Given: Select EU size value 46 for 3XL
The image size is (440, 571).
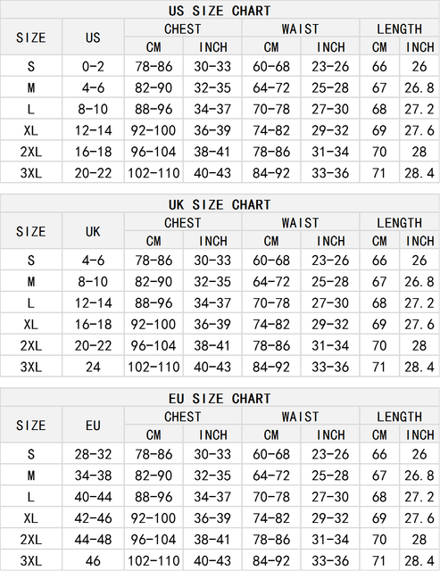Looking at the screenshot, I should point(93,560).
